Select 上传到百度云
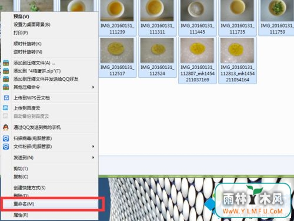Screen dimensions: 294x221 tap(26, 108)
